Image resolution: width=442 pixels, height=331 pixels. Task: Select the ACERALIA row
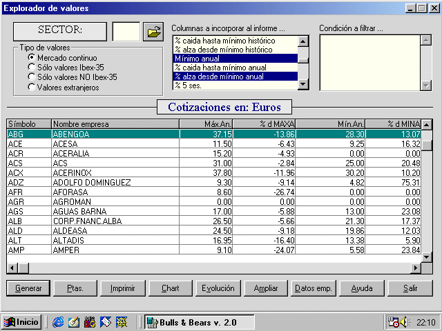pyautogui.click(x=214, y=153)
